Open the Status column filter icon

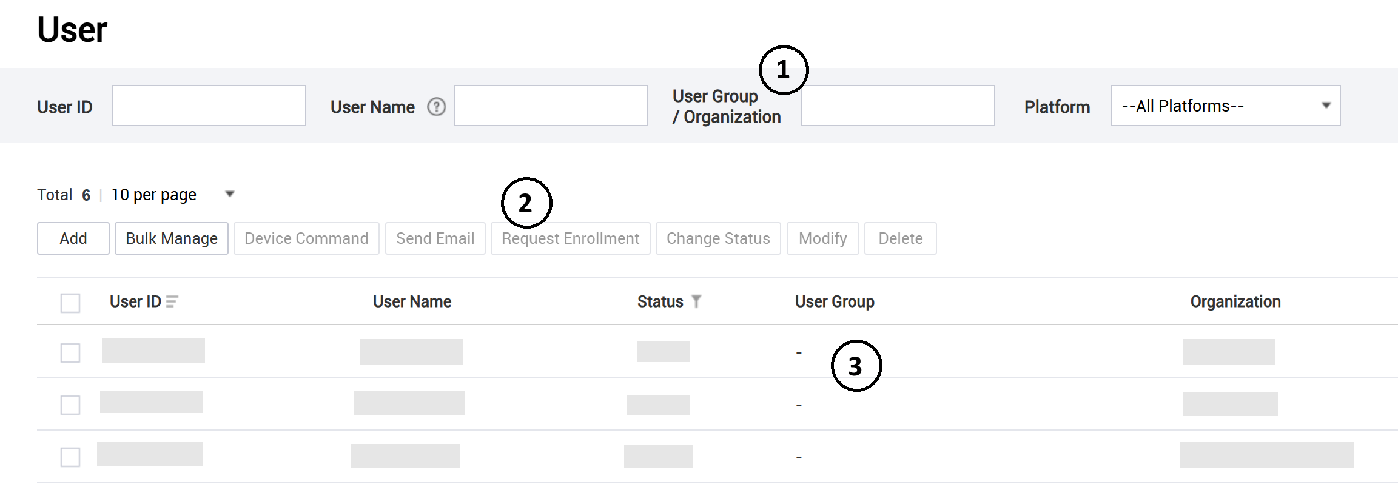[696, 301]
